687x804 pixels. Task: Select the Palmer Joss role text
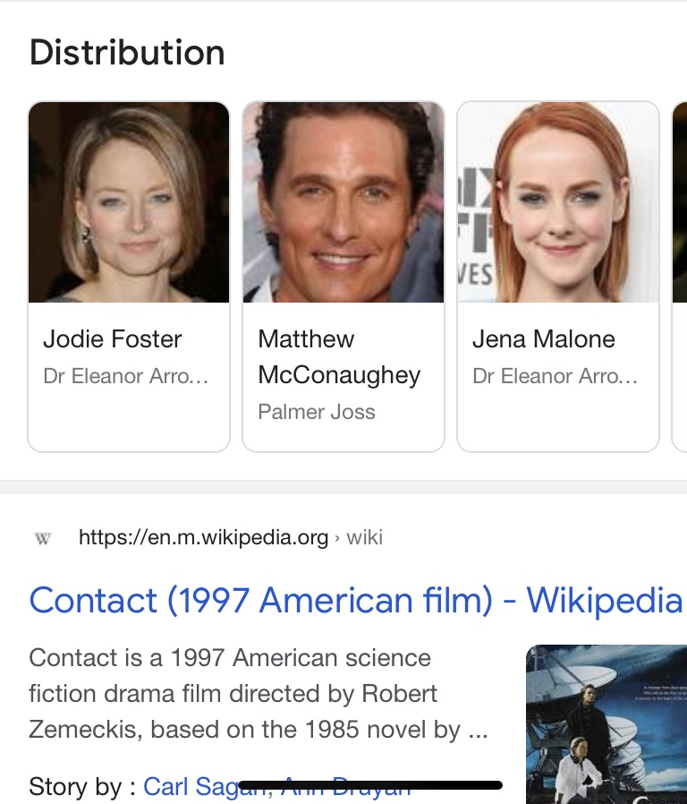pos(317,413)
